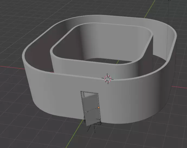This screenshot has height=148, width=187.
Task: Click green Y axis line behind the building
Action: tap(150, 9)
